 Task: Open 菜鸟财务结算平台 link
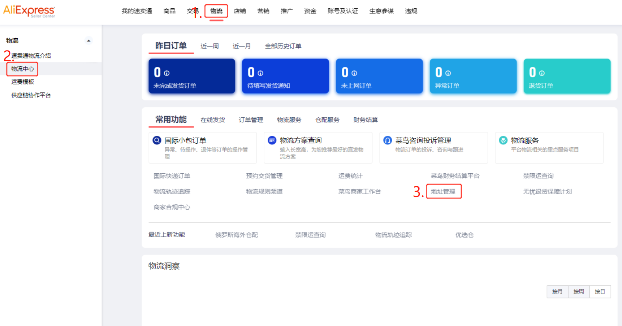tap(455, 176)
